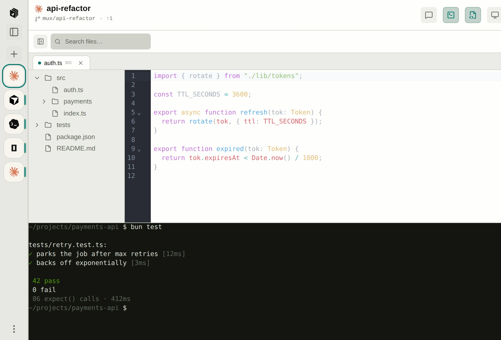Open the black cube workspace
Viewport: 501px width, 340px height.
point(14,100)
